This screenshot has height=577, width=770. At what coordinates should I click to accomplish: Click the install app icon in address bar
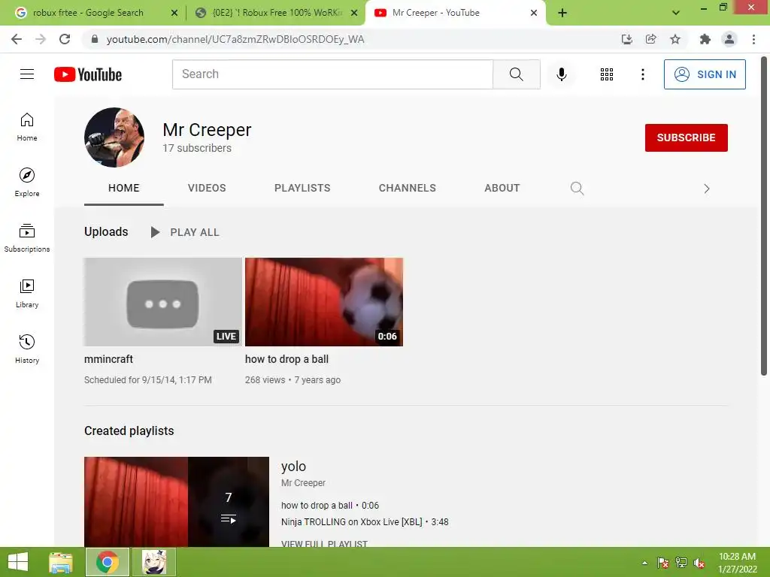[626, 39]
